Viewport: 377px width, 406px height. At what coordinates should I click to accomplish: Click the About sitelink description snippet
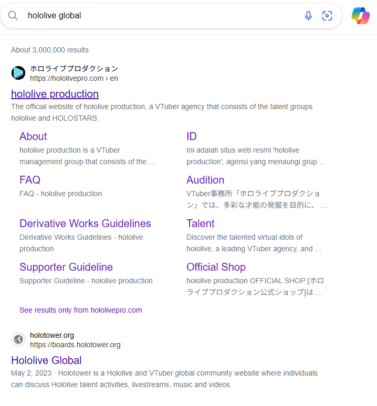pos(87,156)
